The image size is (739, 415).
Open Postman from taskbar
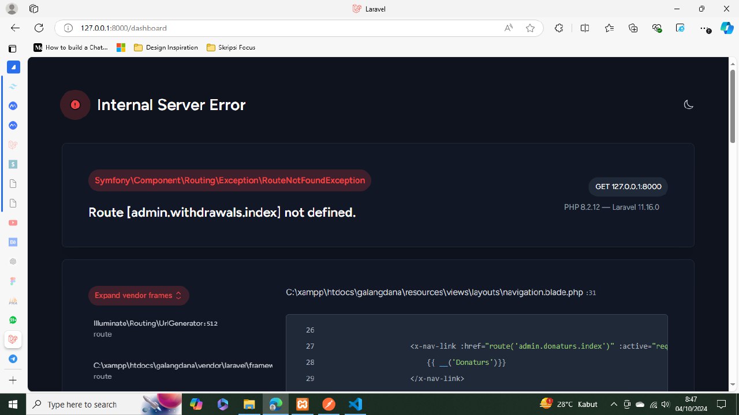(329, 404)
